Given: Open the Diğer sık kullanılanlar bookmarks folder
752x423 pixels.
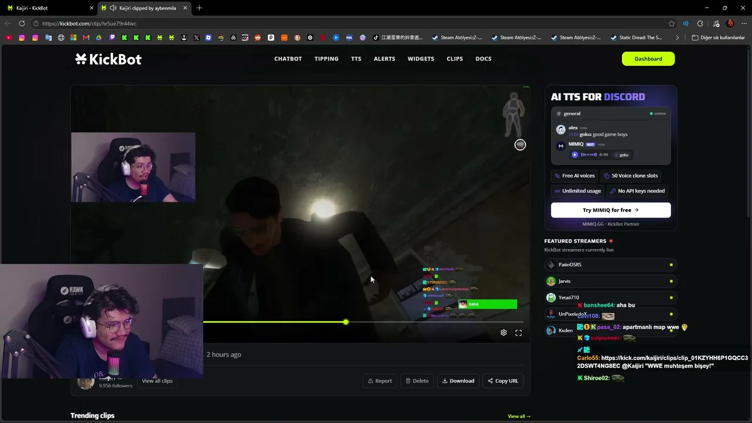Looking at the screenshot, I should 718,38.
